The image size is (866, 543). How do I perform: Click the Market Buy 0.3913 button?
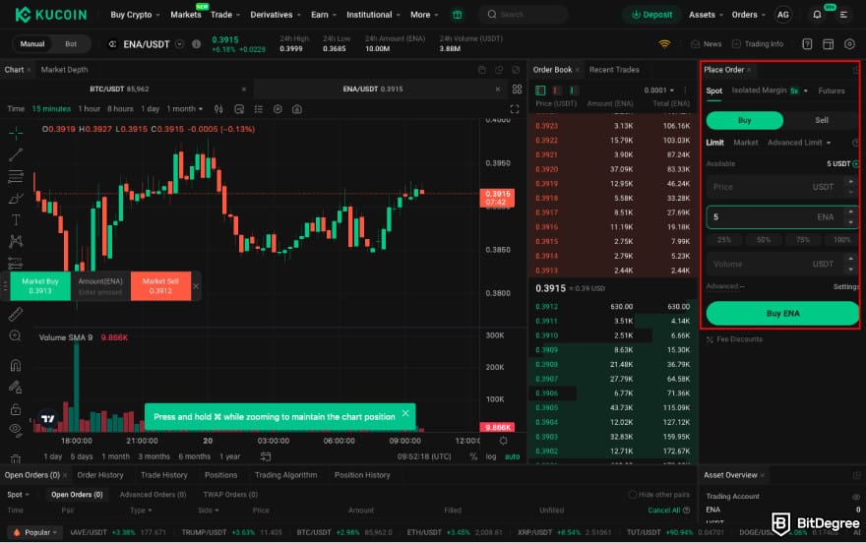pyautogui.click(x=39, y=286)
